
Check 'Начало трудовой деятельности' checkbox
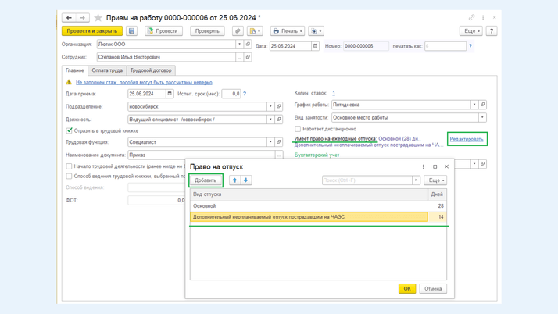pos(70,166)
